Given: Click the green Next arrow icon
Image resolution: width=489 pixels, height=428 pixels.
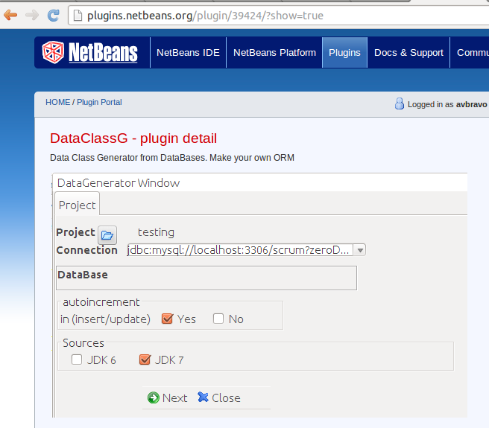Looking at the screenshot, I should [153, 397].
